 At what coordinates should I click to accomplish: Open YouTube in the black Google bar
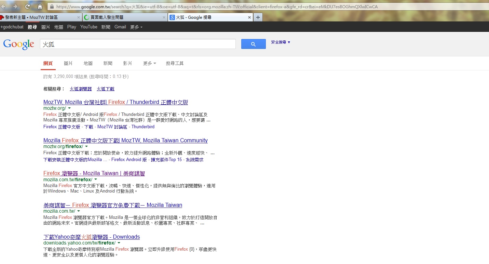tap(89, 27)
